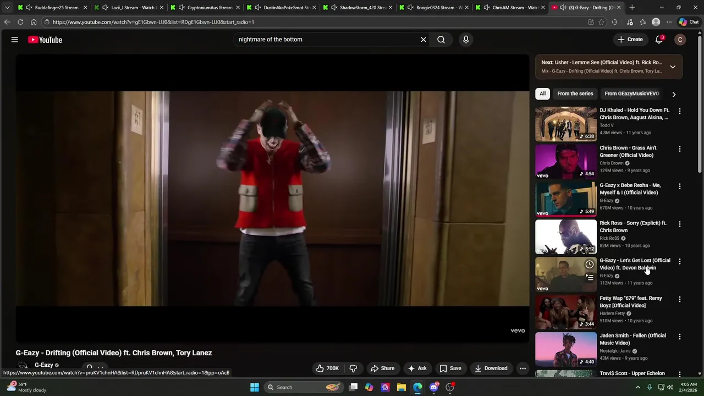Clear the search box with the X
This screenshot has width=704, height=396.
pos(424,40)
